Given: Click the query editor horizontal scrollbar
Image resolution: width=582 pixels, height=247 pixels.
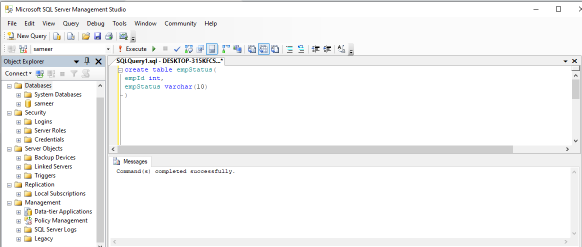Looking at the screenshot, I should [x=315, y=149].
